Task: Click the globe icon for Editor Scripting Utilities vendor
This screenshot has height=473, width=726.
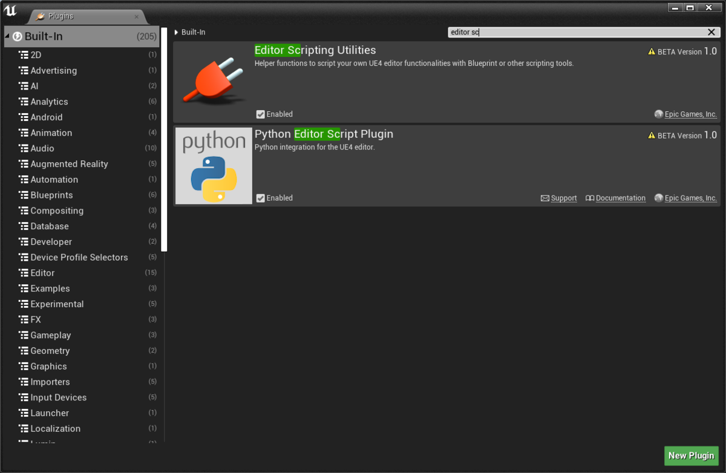Action: click(659, 114)
